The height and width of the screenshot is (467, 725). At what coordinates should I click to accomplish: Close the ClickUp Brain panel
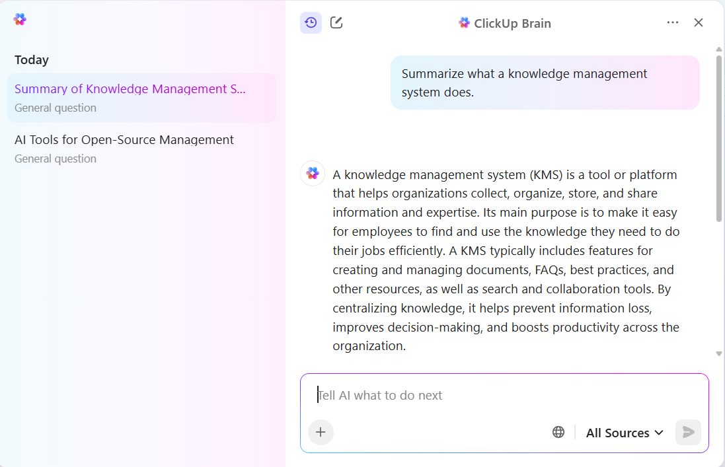tap(699, 22)
